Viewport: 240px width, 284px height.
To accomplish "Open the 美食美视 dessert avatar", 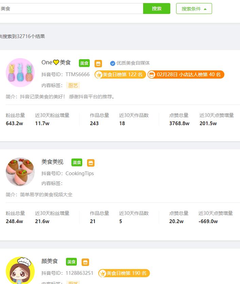I will coord(20,172).
